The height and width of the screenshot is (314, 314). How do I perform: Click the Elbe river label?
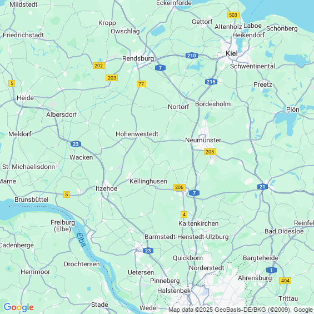click(81, 240)
